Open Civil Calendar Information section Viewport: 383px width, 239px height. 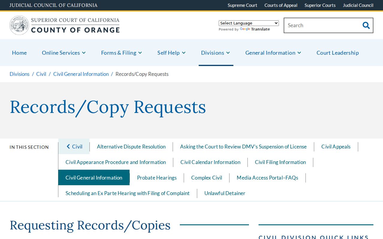pyautogui.click(x=210, y=162)
